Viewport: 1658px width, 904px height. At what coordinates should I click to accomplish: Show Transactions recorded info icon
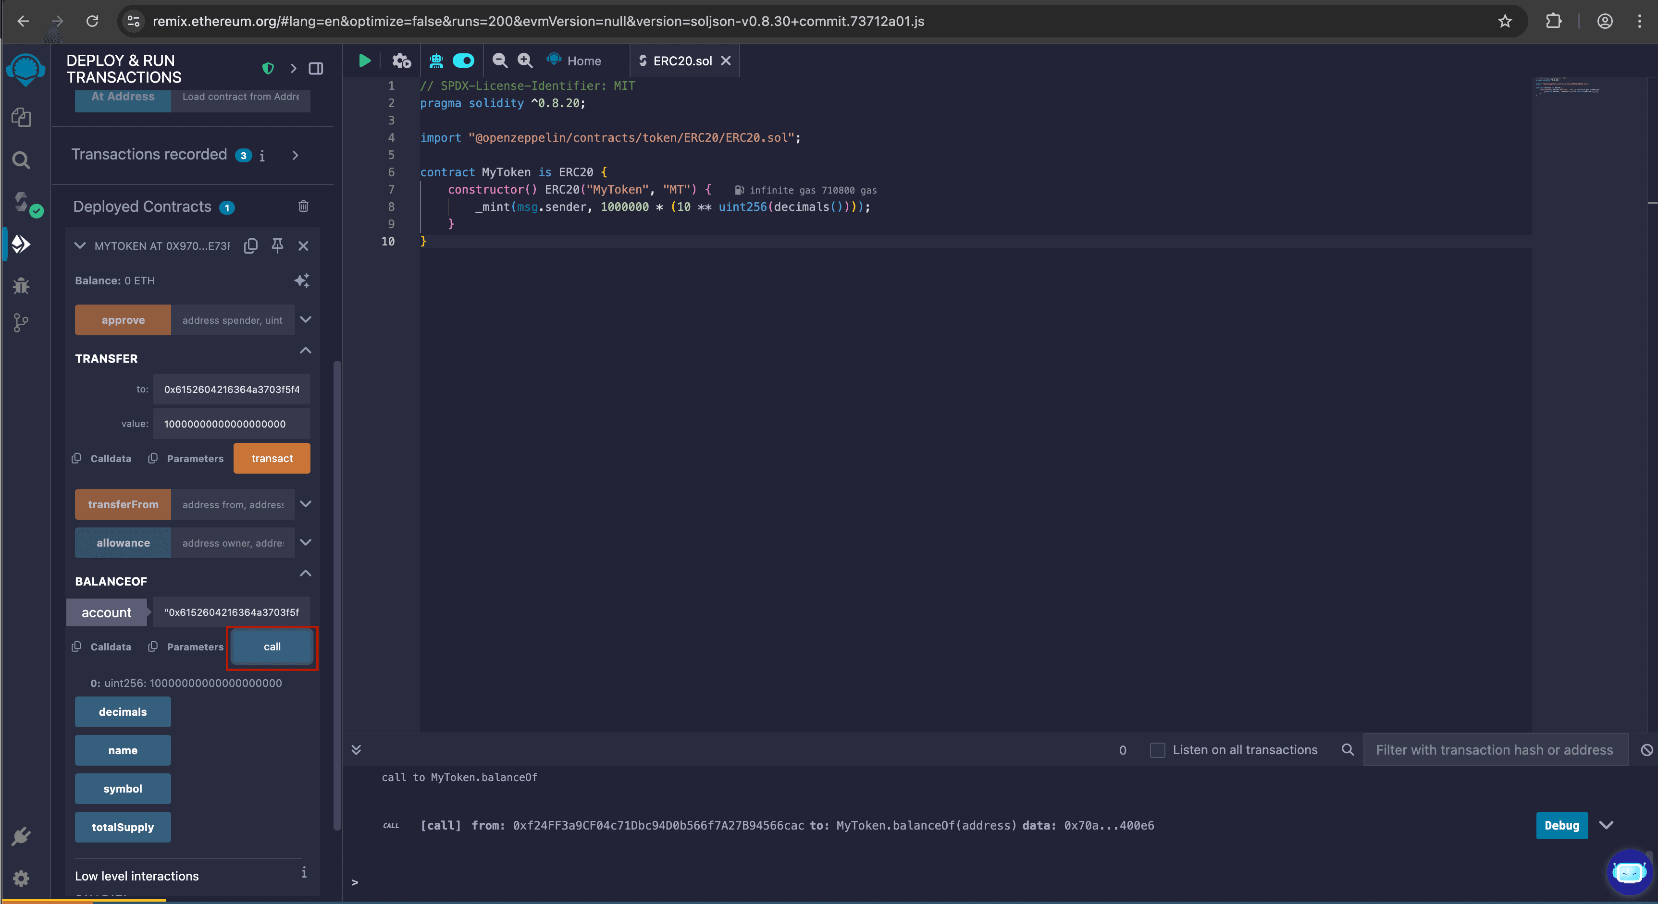click(262, 156)
